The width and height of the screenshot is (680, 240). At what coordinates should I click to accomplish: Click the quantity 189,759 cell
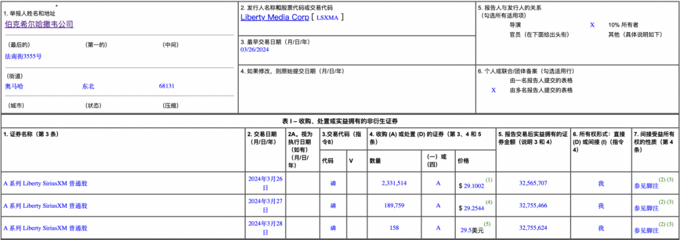click(x=394, y=206)
